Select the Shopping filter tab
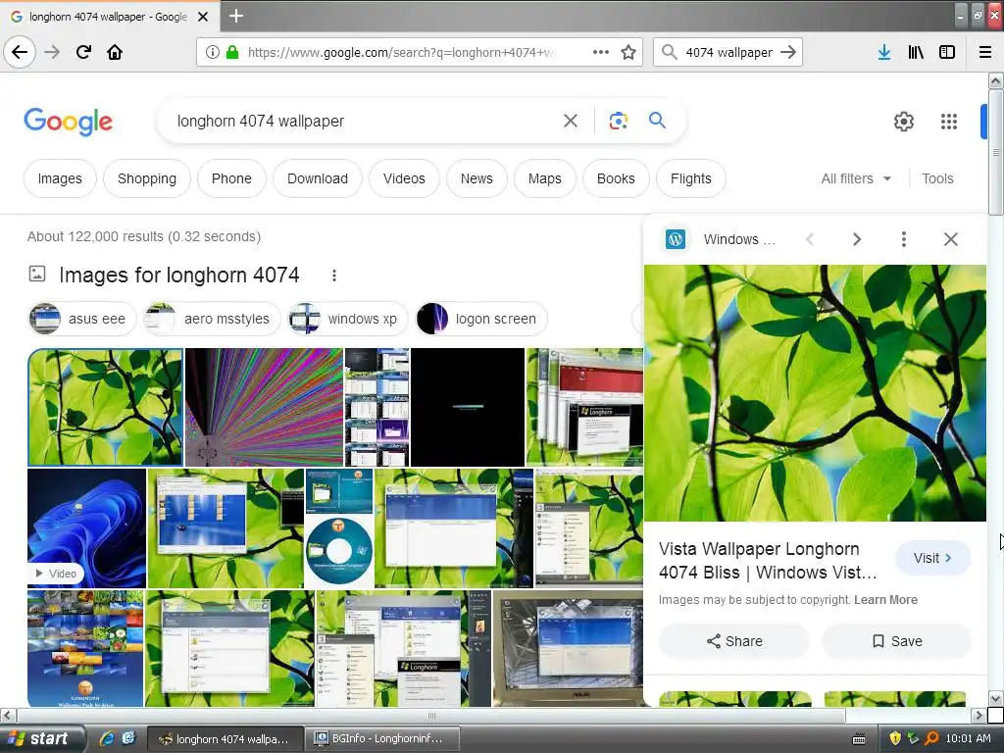Screen dimensions: 1004x753 pos(147,178)
